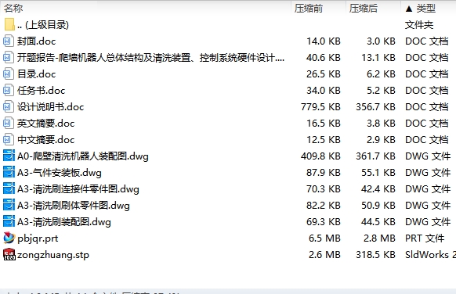The width and height of the screenshot is (456, 294).
Task: Select A3-清洗刷刷体零件图.dwg file name
Action: [x=74, y=206]
